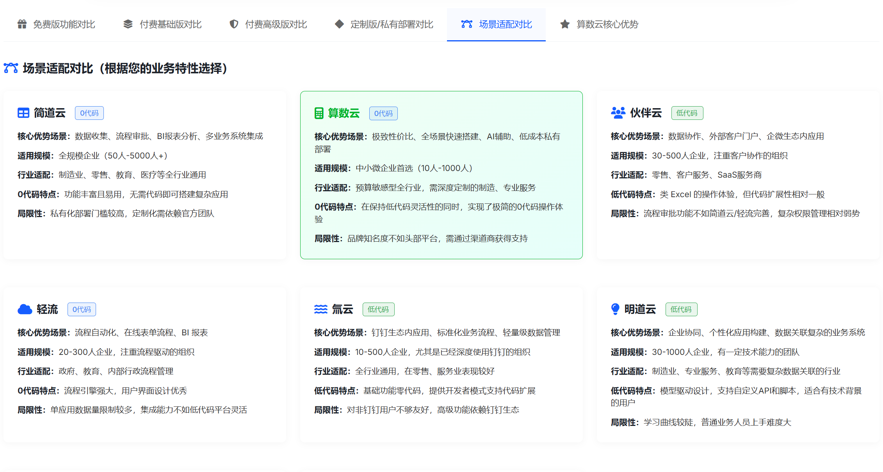The image size is (883, 472).
Task: Click the 低代码 badge next to 伙伴云
Action: pos(687,113)
